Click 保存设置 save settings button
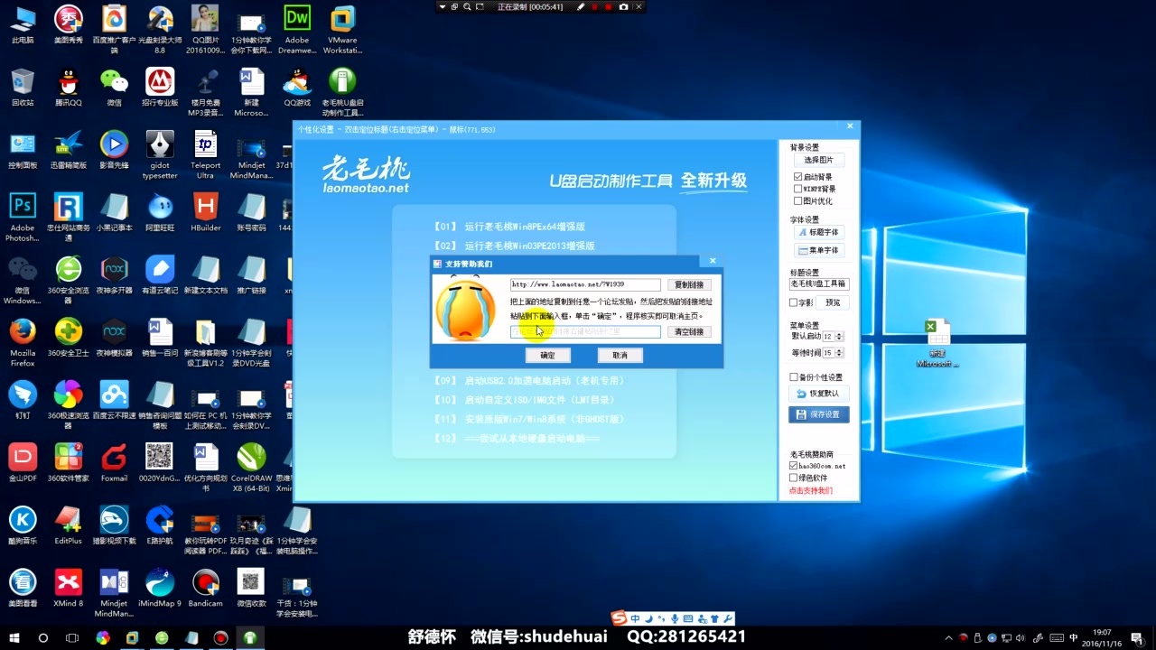 coord(819,414)
